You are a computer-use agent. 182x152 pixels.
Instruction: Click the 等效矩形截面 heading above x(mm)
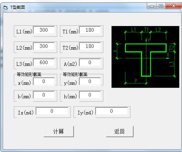29,75
